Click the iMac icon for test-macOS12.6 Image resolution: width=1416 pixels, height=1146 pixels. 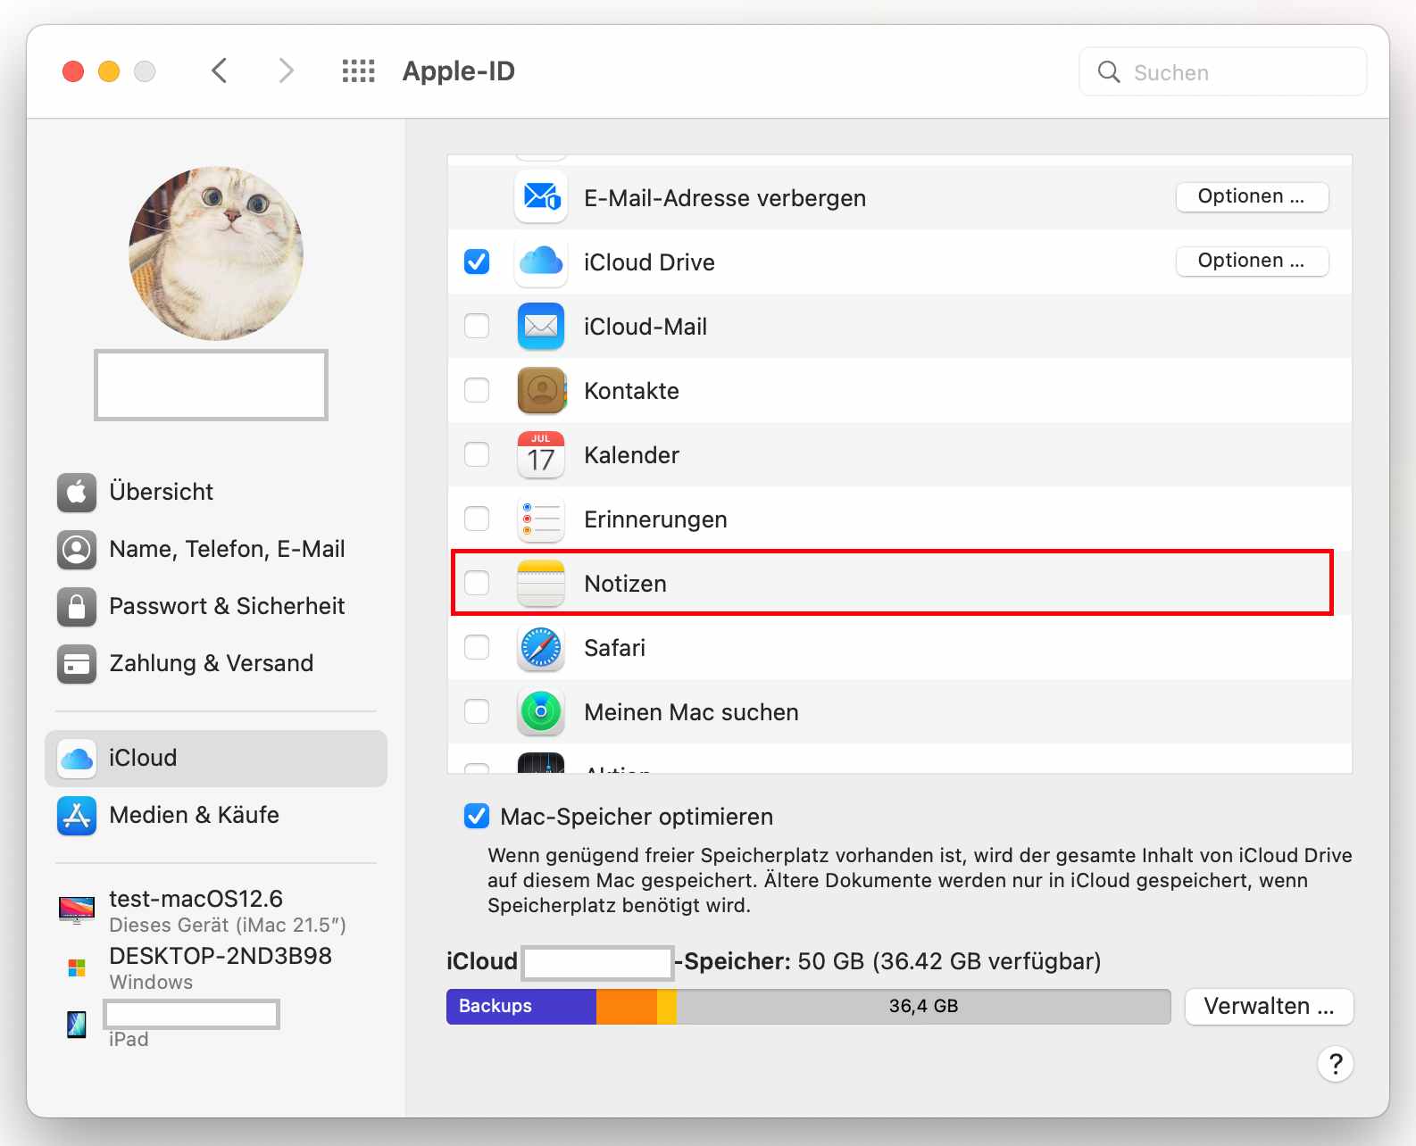coord(77,909)
